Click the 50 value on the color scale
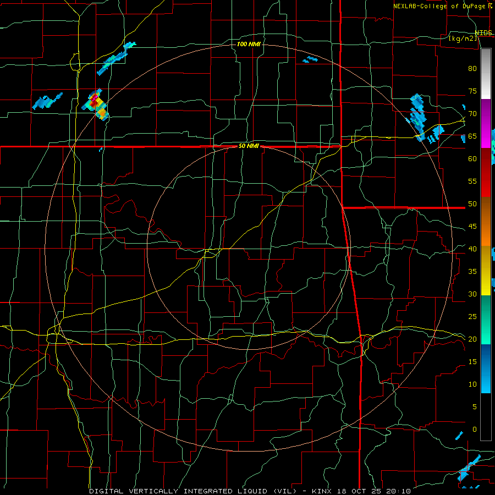 click(x=472, y=204)
